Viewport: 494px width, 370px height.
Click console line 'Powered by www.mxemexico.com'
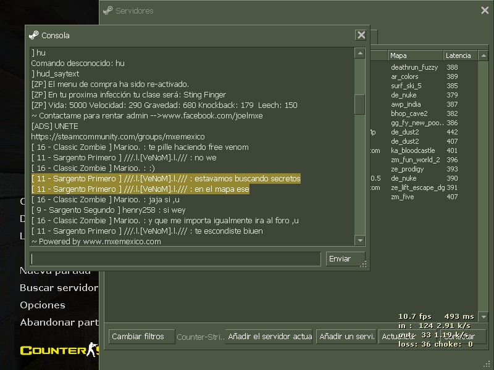pyautogui.click(x=96, y=242)
